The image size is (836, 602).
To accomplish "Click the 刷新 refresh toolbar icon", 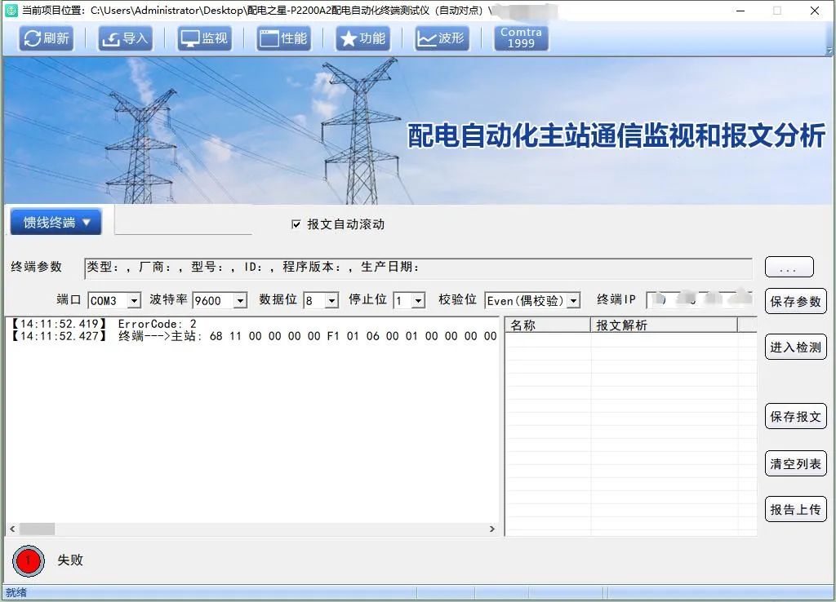I will click(x=46, y=38).
